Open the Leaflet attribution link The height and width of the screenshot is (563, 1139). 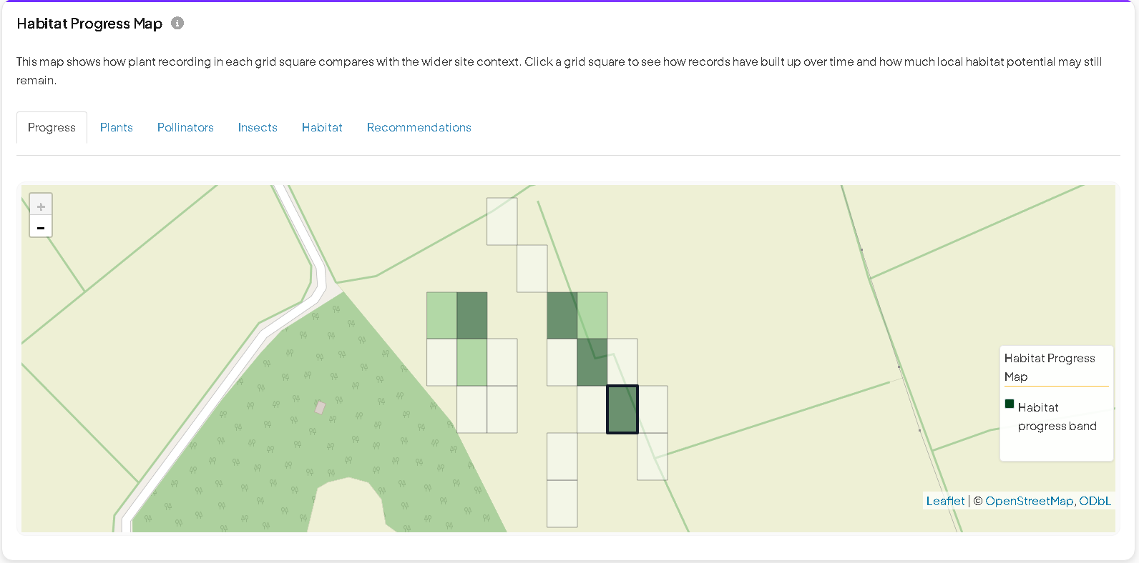tap(945, 501)
